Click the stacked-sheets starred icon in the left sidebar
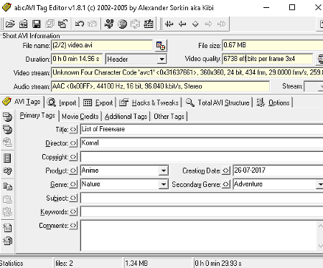Image resolution: width=323 pixels, height=268 pixels. (7, 241)
